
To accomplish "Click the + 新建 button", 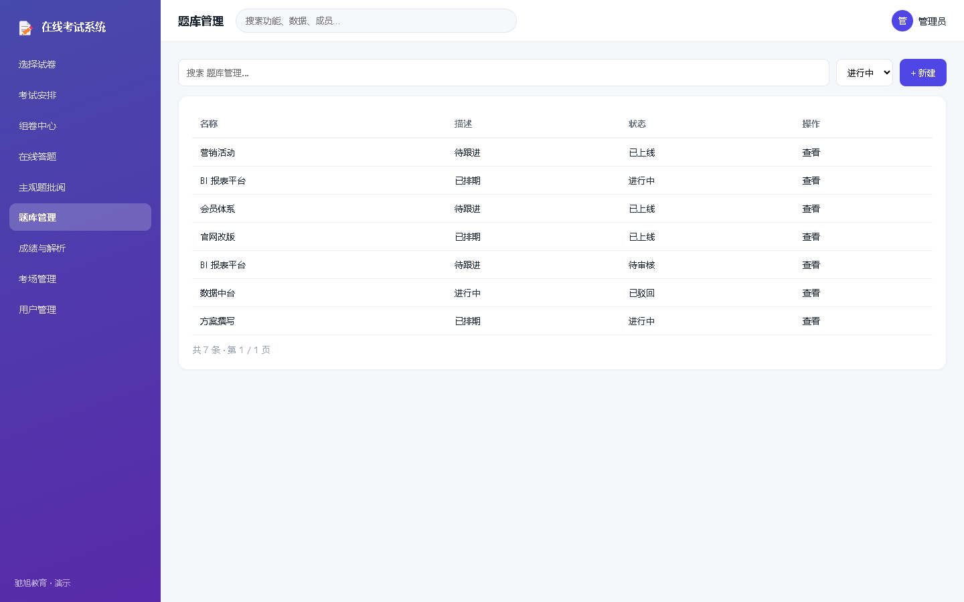I will tap(923, 73).
